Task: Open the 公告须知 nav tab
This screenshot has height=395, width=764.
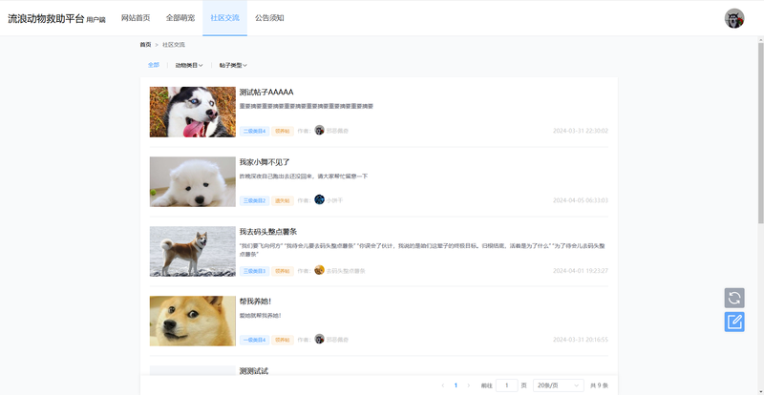Action: [x=269, y=18]
